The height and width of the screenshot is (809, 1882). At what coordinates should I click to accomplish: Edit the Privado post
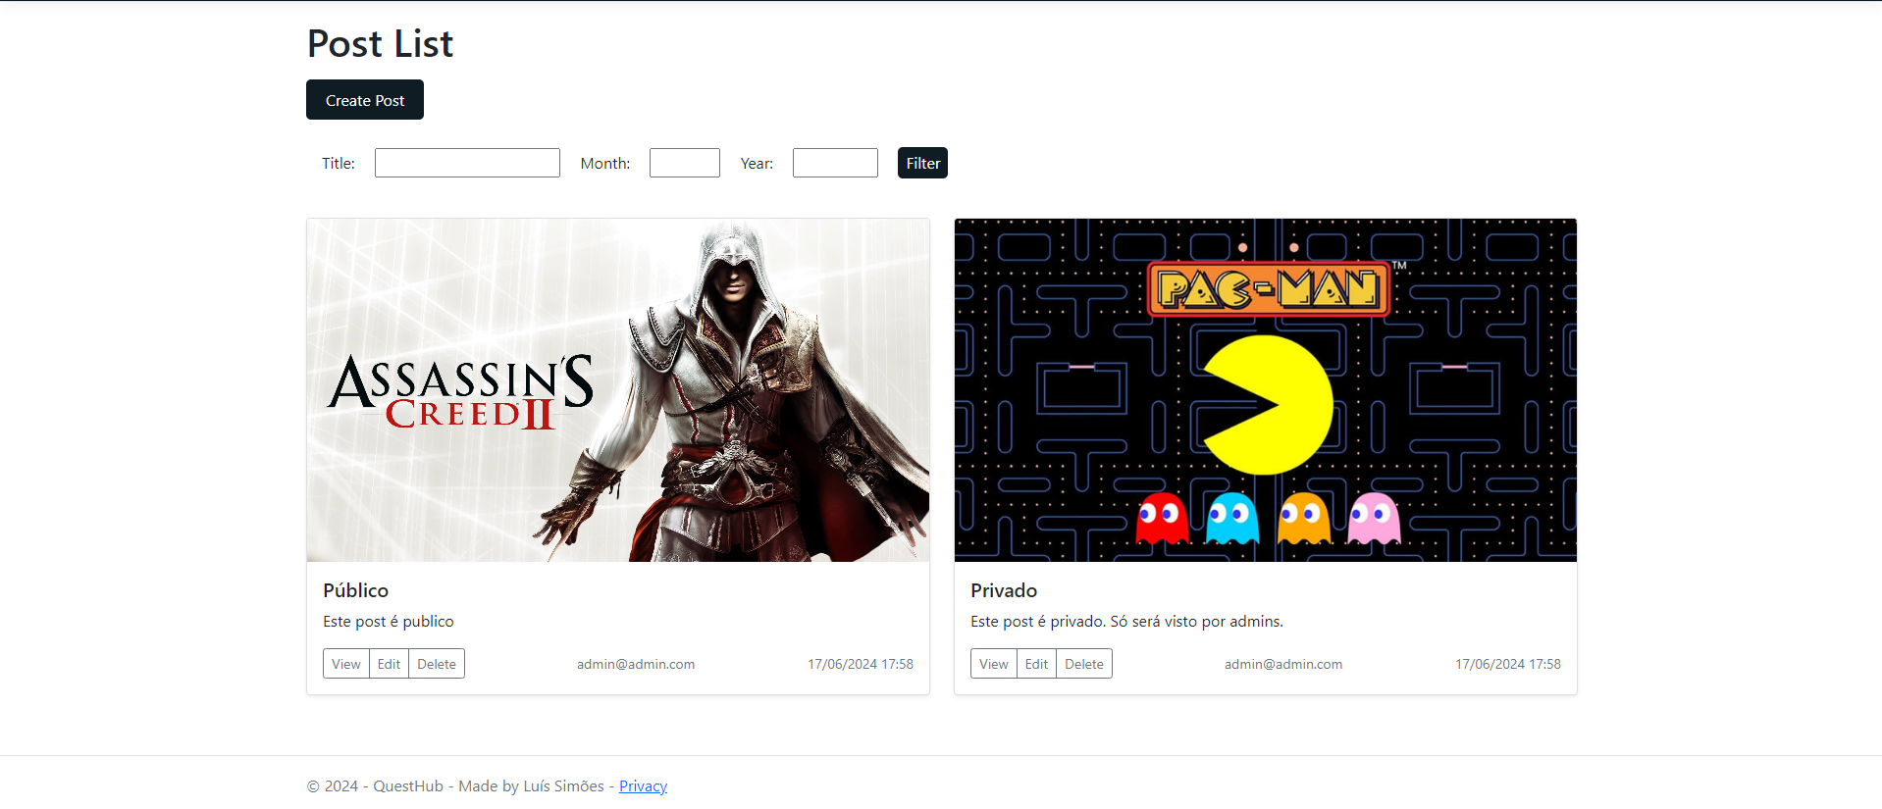[x=1036, y=664]
